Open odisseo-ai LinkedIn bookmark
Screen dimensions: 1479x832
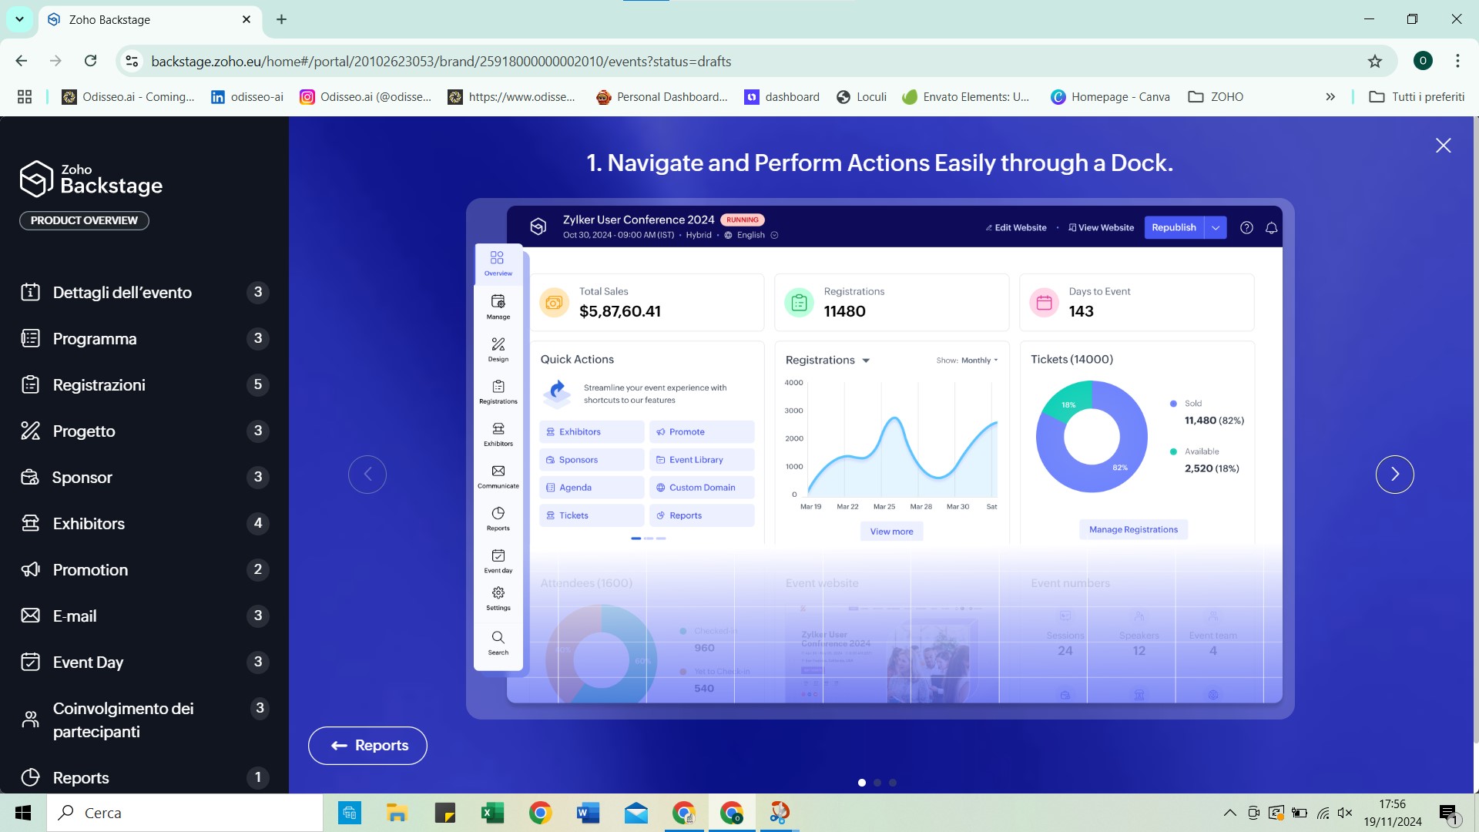[247, 96]
